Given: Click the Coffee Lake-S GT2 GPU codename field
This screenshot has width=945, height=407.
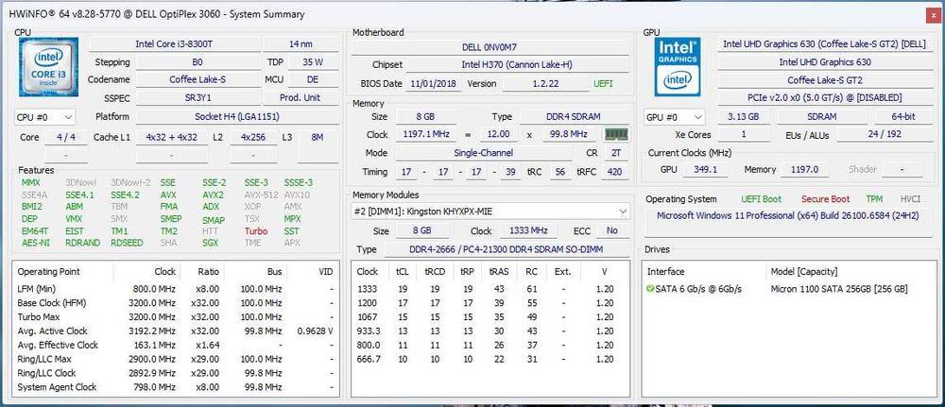Looking at the screenshot, I should (x=824, y=80).
